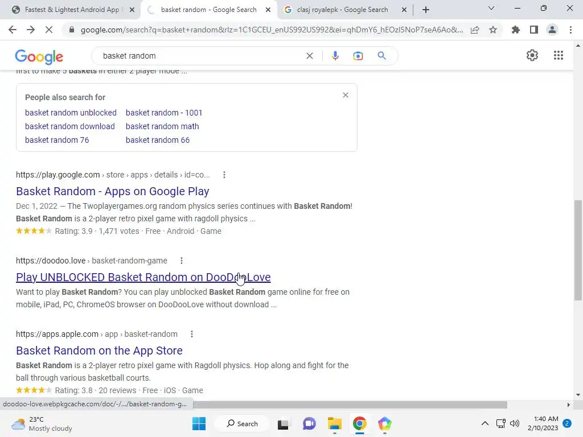Open basket random unblocked suggestion
583x437 pixels.
(71, 113)
